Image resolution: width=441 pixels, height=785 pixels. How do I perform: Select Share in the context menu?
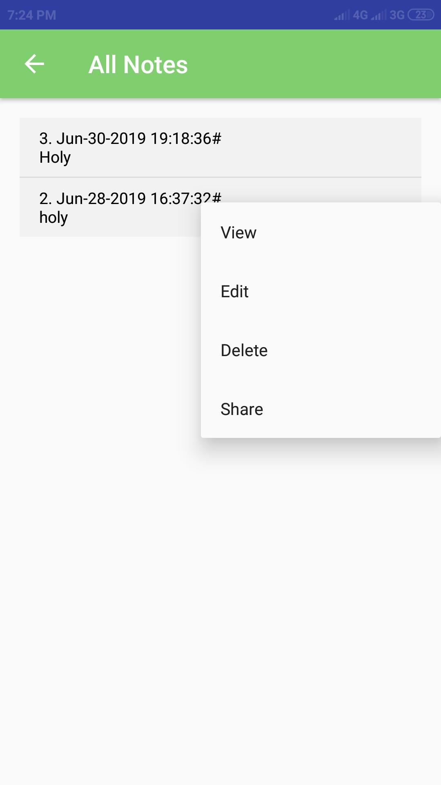click(x=321, y=409)
